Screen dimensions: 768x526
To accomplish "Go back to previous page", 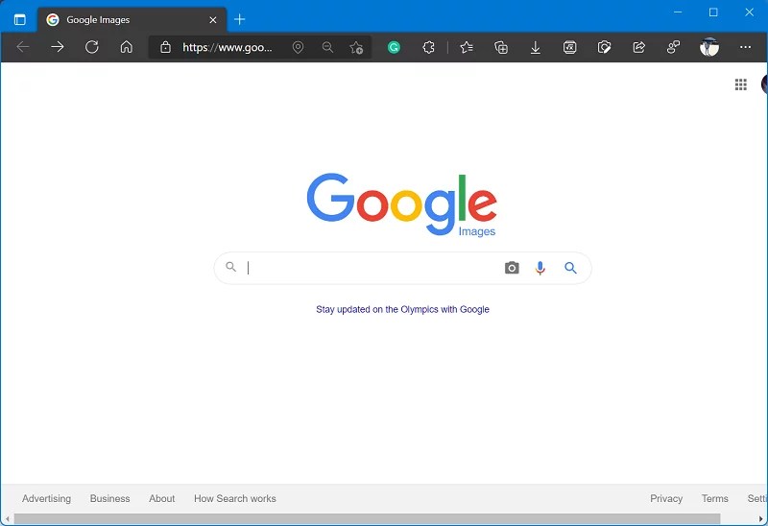I will pos(23,47).
